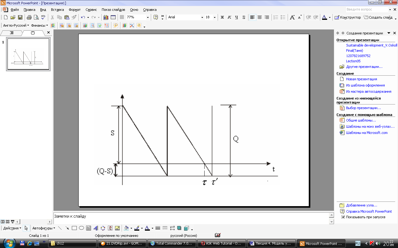Uncheck 'Показывать при запуске' checkbox
This screenshot has width=398, height=248.
[343, 217]
